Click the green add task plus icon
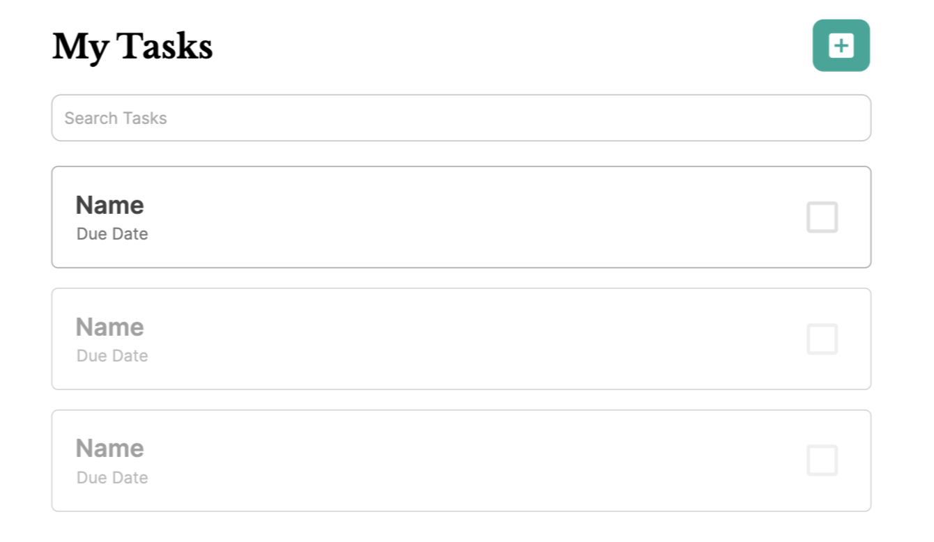 click(841, 46)
